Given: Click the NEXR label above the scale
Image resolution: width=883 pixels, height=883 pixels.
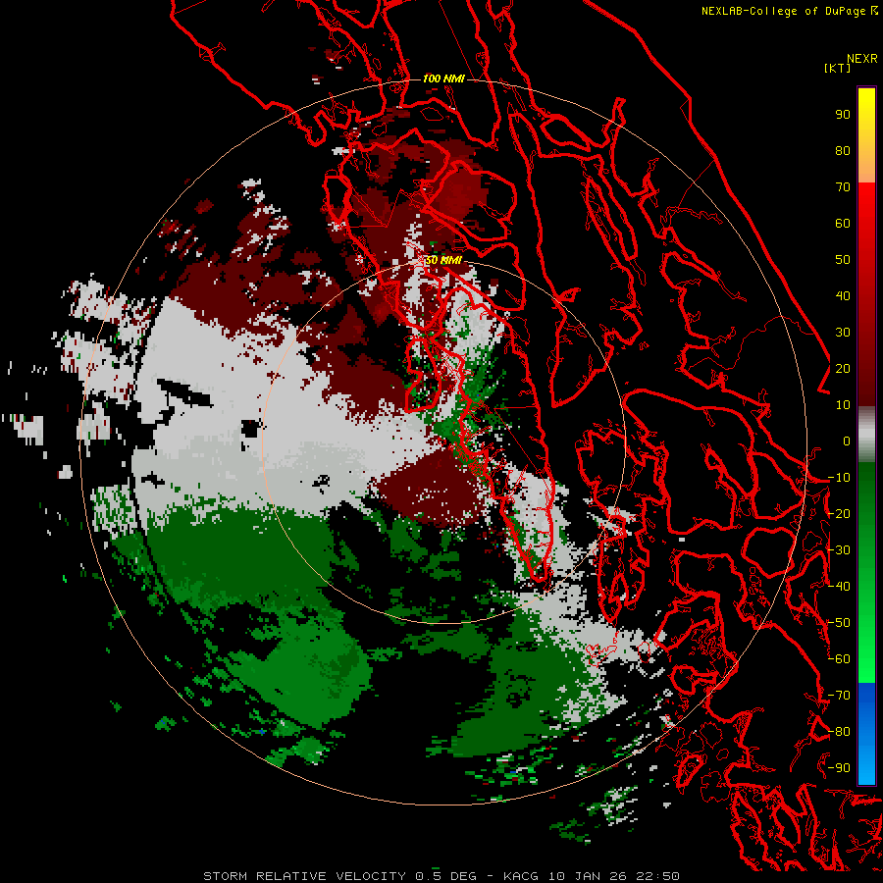Looking at the screenshot, I should 861,59.
